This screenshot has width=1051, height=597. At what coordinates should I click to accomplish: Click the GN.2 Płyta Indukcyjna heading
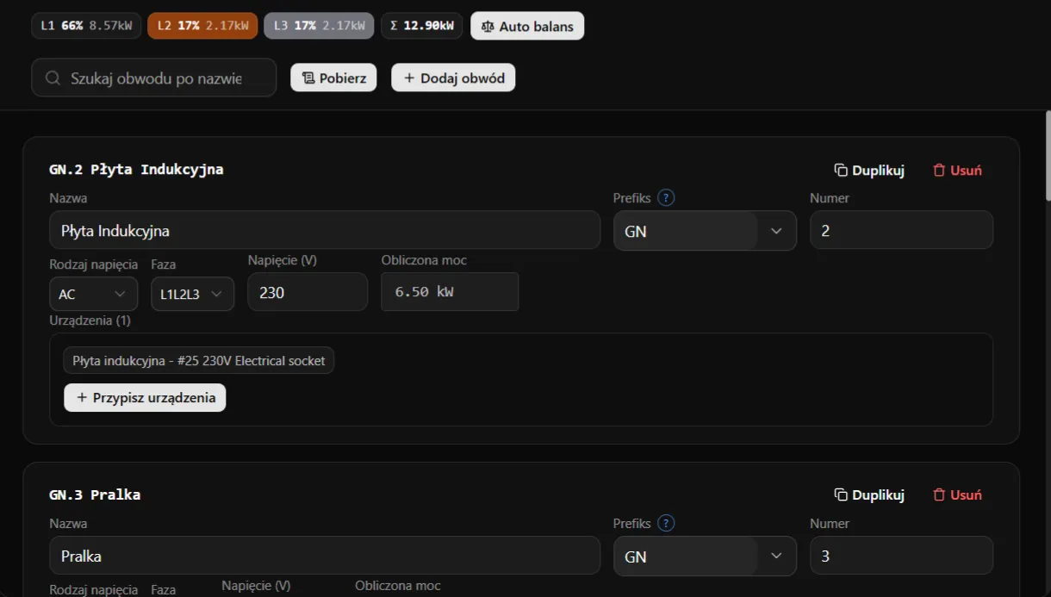[x=136, y=169]
